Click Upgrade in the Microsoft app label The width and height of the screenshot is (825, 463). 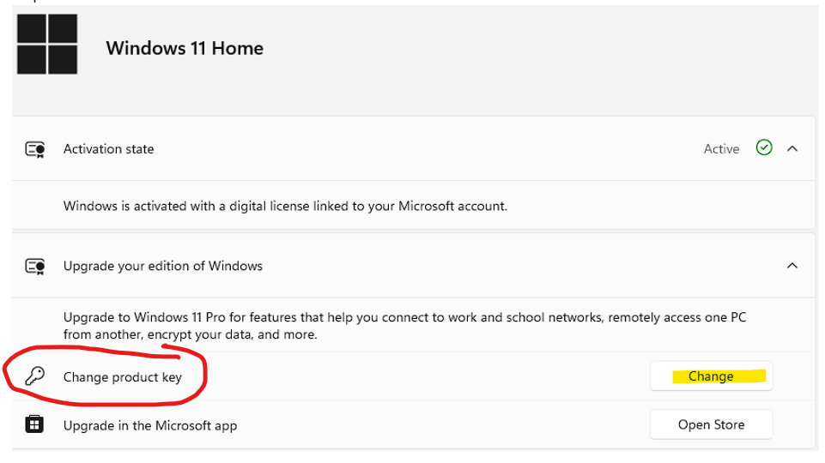[x=150, y=425]
